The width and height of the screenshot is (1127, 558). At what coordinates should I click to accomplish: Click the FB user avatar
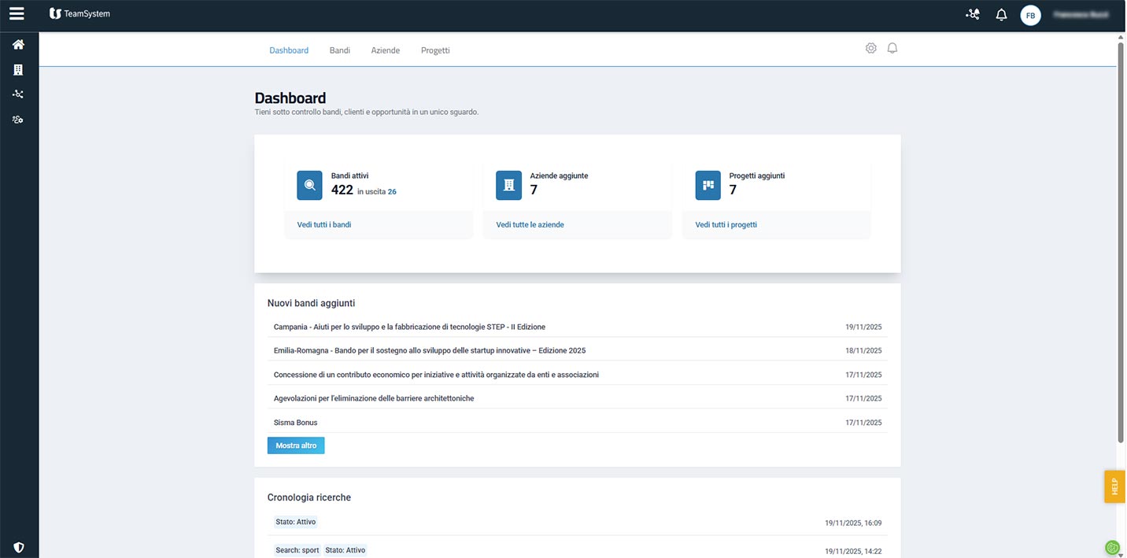1030,15
